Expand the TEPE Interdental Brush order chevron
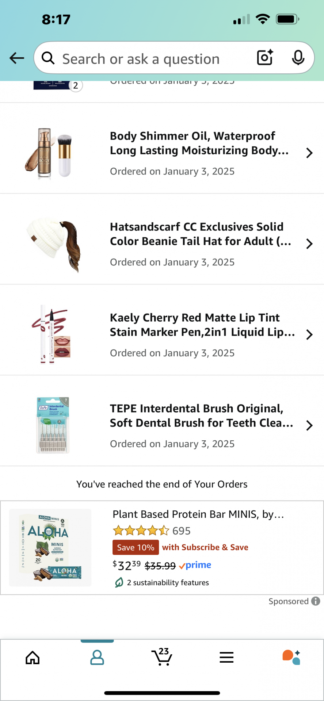 309,425
